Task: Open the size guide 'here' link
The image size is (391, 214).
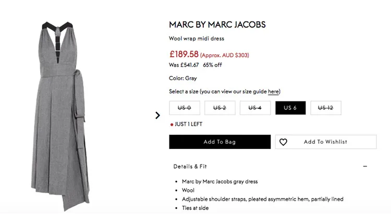Action: [274, 92]
